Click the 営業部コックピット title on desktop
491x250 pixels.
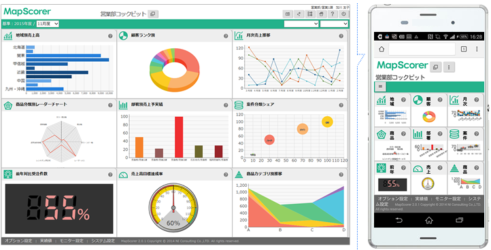(x=123, y=14)
